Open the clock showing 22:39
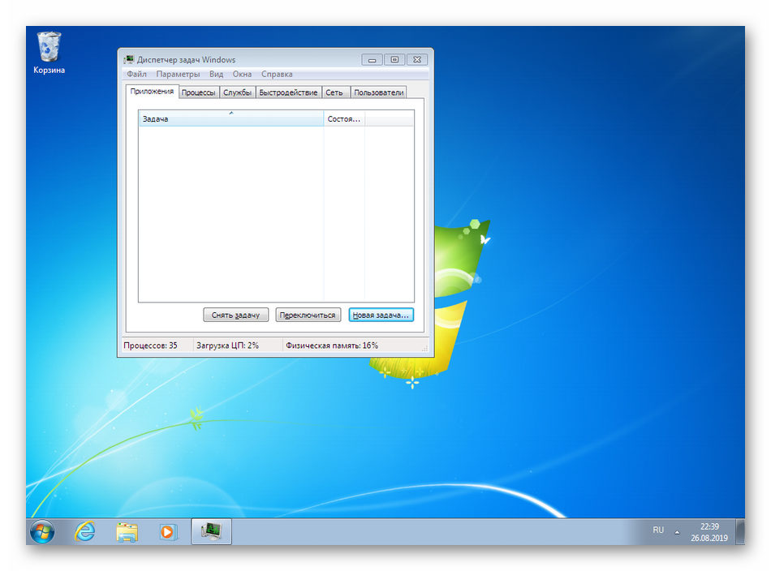Screen dimensions: 771x571 [x=709, y=532]
